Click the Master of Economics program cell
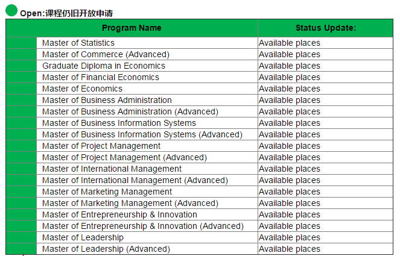This screenshot has height=256, width=400. (82, 89)
